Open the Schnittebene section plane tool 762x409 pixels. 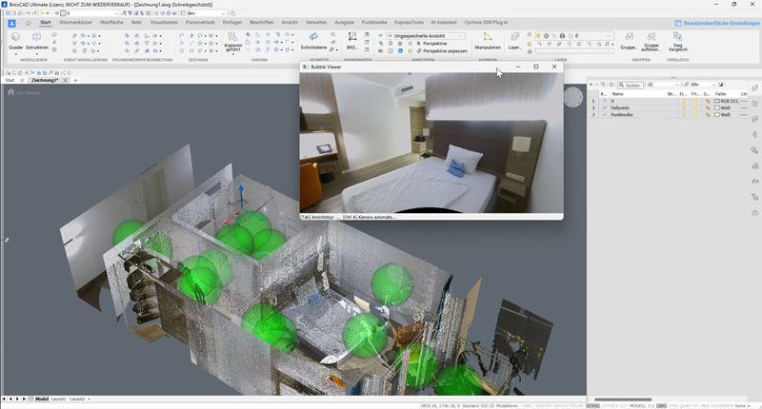[313, 41]
